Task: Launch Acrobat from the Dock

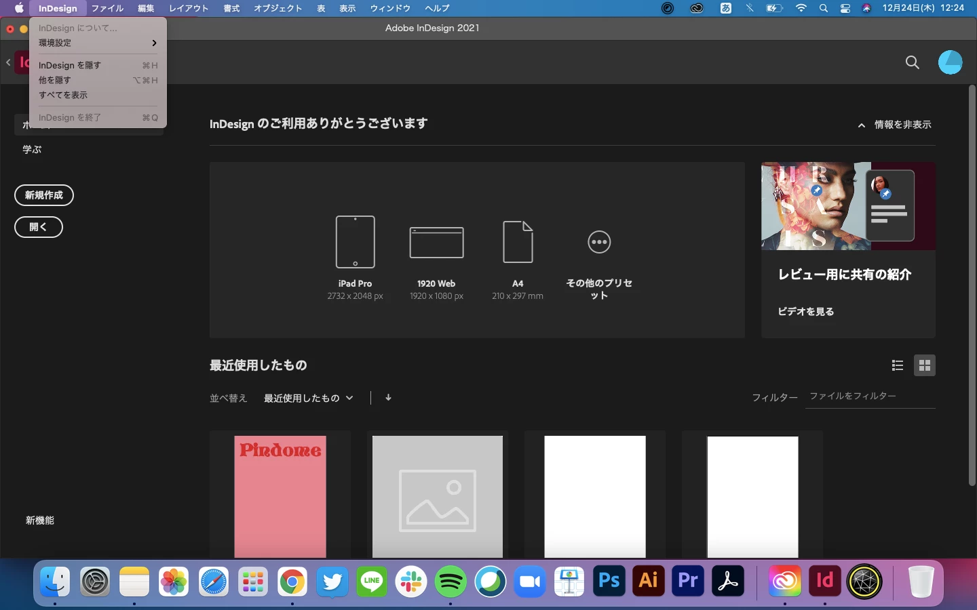Action: (x=727, y=581)
